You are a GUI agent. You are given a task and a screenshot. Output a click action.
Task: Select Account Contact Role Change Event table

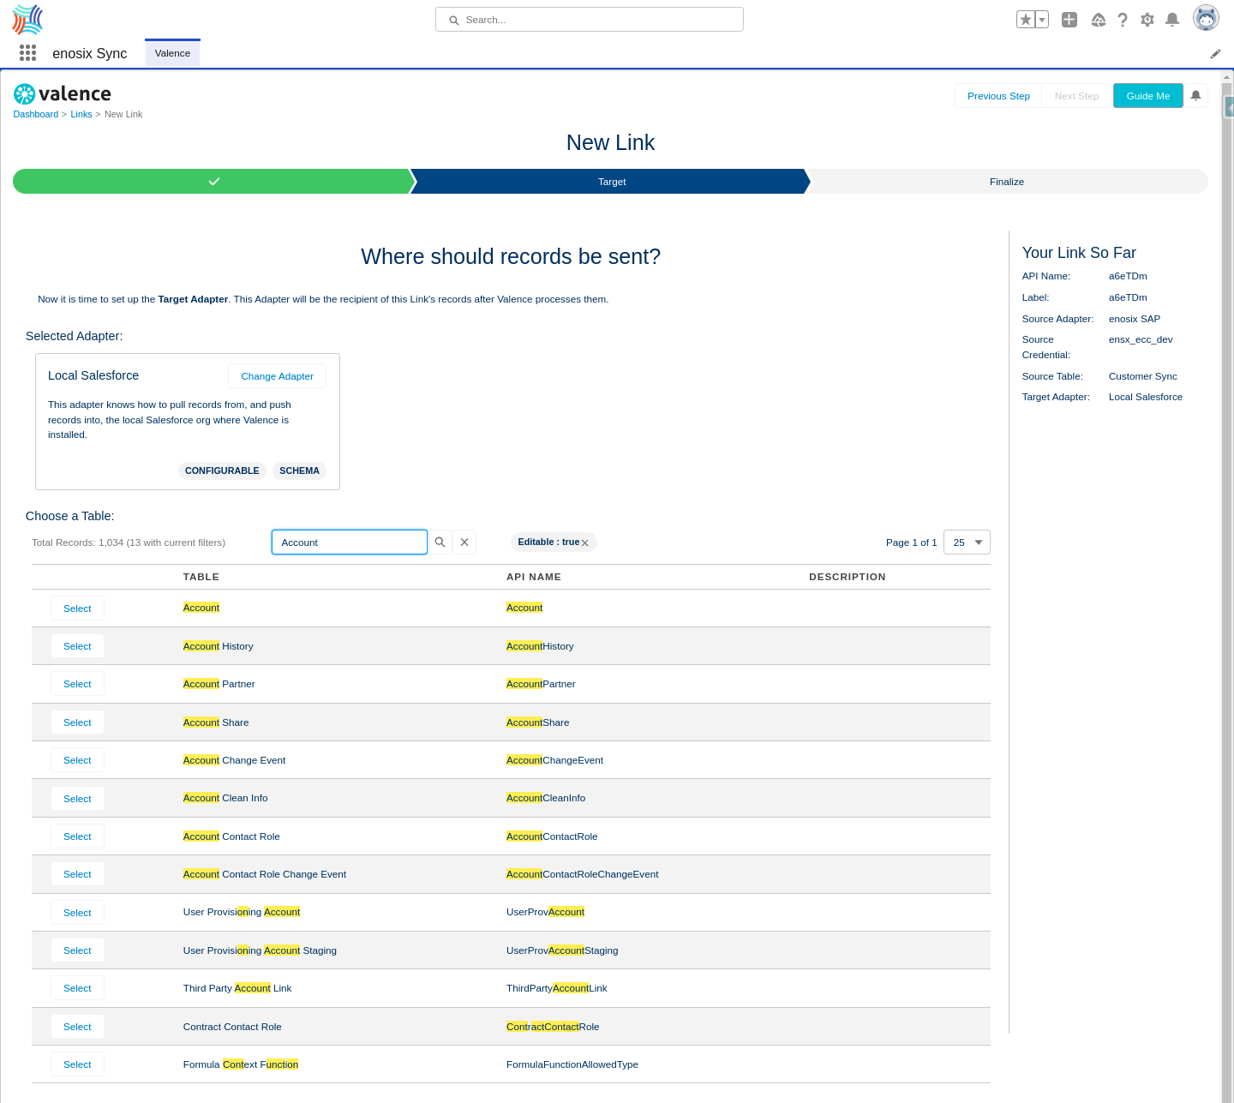pyautogui.click(x=77, y=874)
